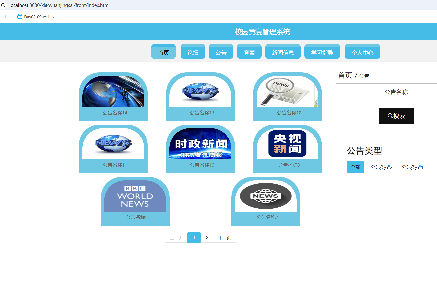Viewport: 437px width, 293px height.
Task: Open the 央视新闻 thumbnail of 公告名称9
Action: click(x=287, y=144)
